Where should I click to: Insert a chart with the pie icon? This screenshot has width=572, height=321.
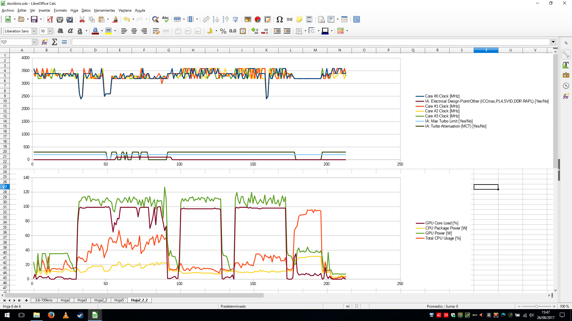258,19
